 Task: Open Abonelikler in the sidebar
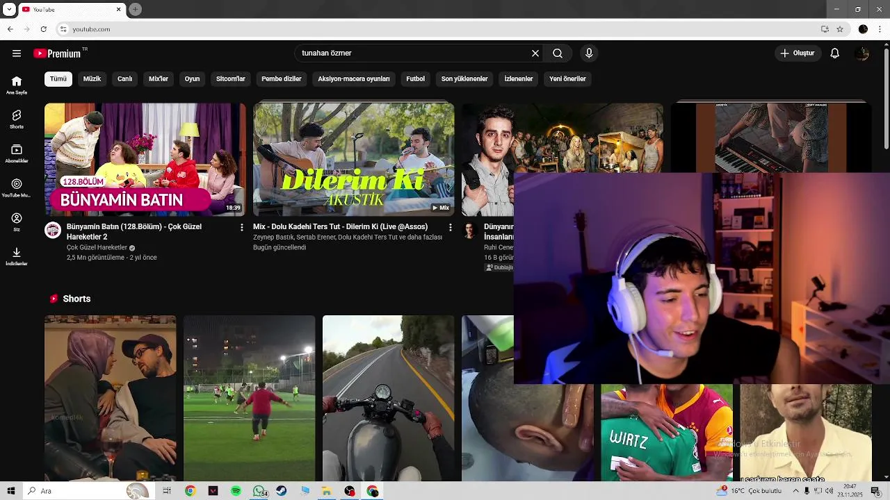coord(17,153)
